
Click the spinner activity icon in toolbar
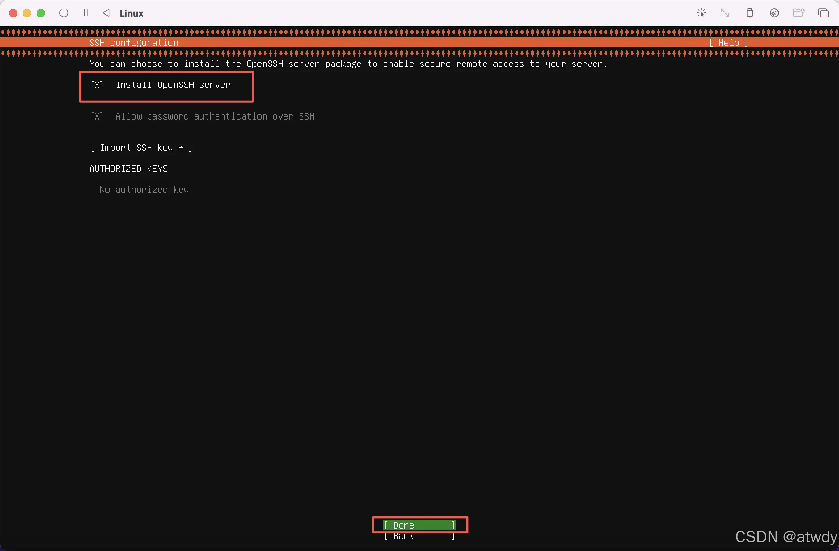point(701,13)
